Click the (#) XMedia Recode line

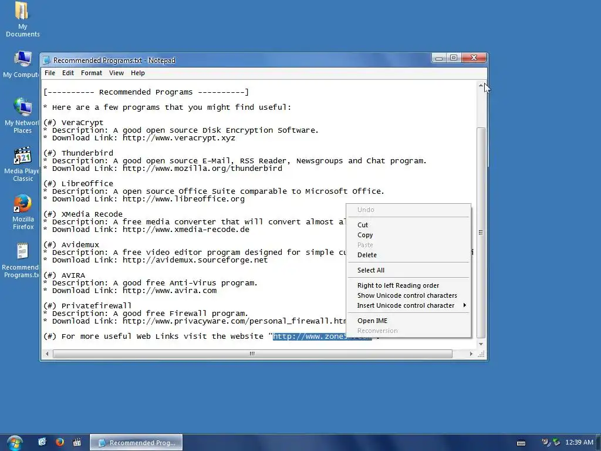coord(83,214)
